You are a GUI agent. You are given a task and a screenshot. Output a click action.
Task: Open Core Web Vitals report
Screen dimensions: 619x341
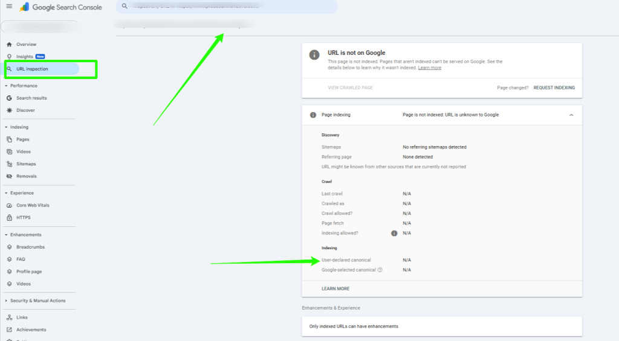(x=33, y=205)
